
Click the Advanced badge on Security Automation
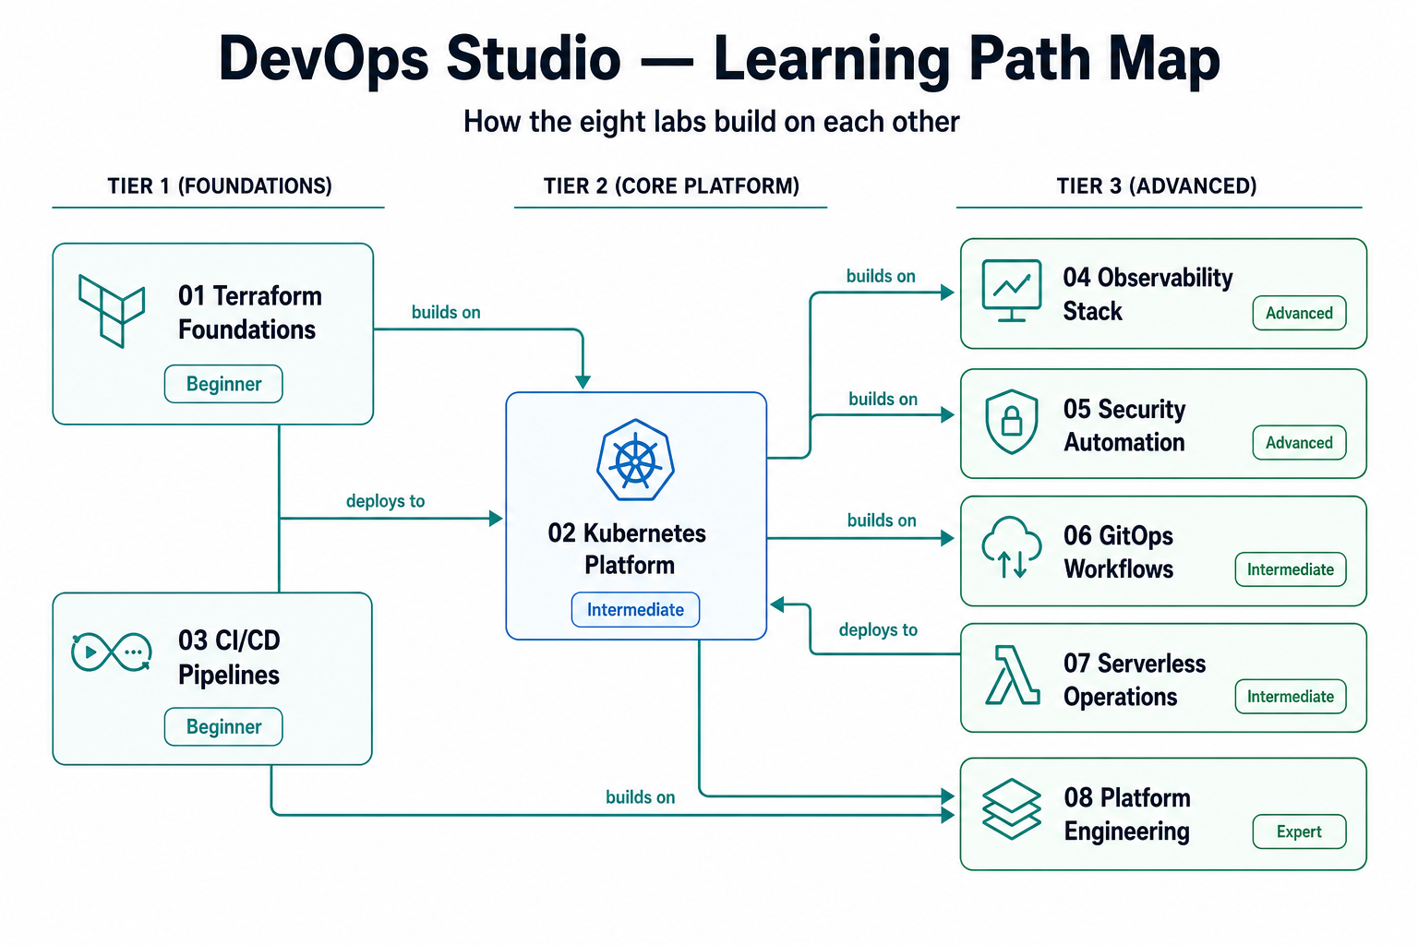[x=1299, y=442]
